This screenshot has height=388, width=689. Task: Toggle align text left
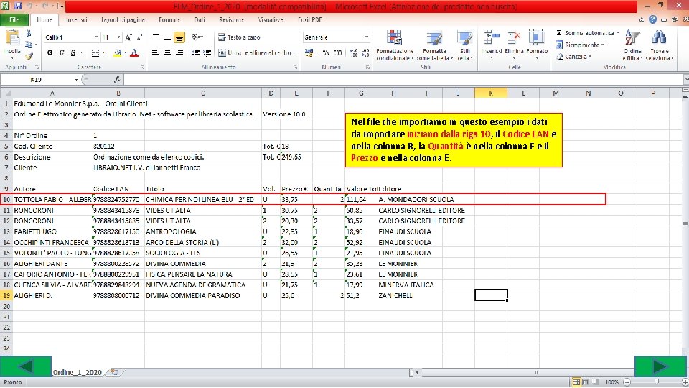coord(156,52)
